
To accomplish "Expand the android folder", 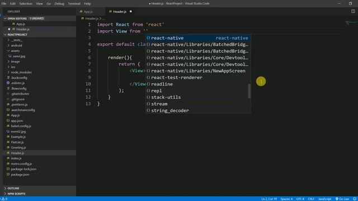I will tap(8, 45).
